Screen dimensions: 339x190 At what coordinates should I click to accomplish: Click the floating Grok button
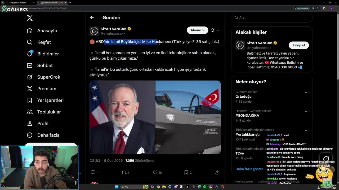pos(326,159)
